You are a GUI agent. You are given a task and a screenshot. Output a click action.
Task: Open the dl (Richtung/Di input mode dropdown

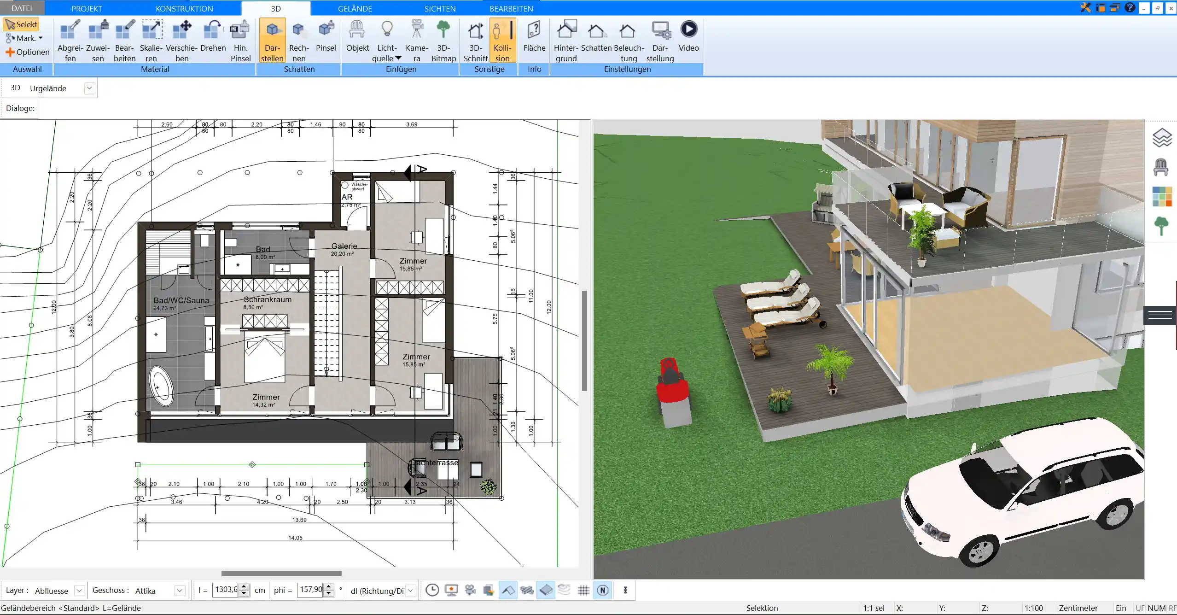tap(411, 590)
